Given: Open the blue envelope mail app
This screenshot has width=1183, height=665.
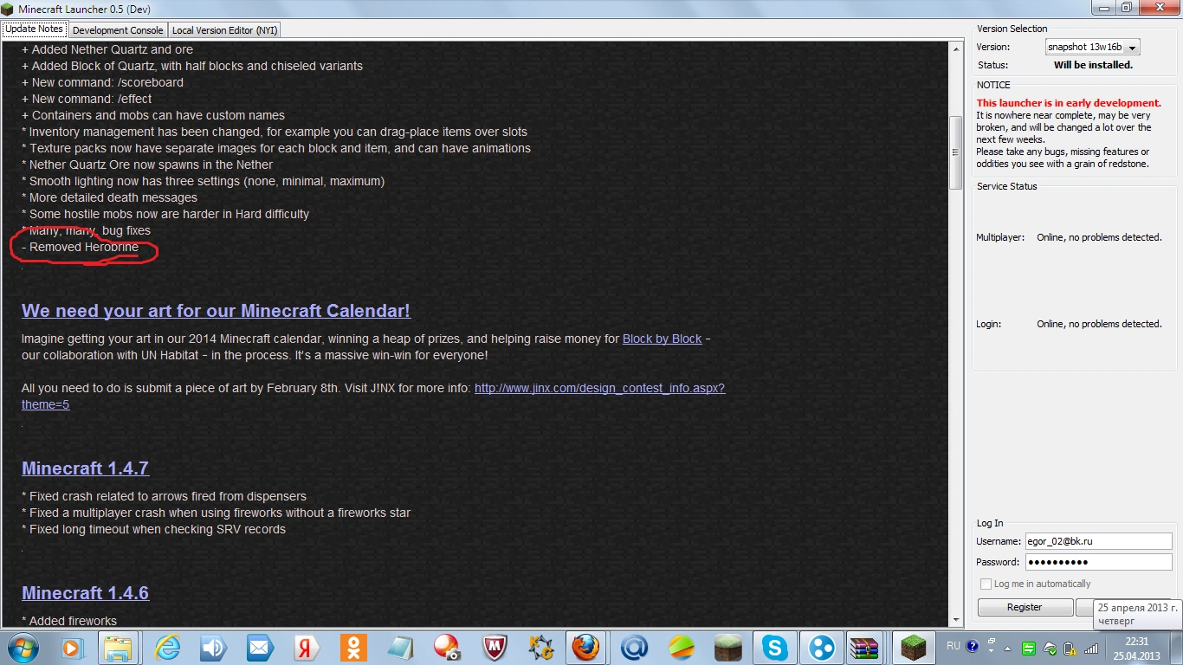Looking at the screenshot, I should [259, 648].
